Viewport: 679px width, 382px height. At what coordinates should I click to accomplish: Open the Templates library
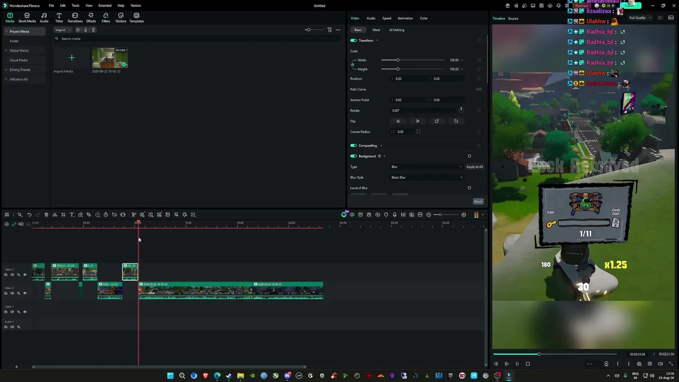(136, 18)
